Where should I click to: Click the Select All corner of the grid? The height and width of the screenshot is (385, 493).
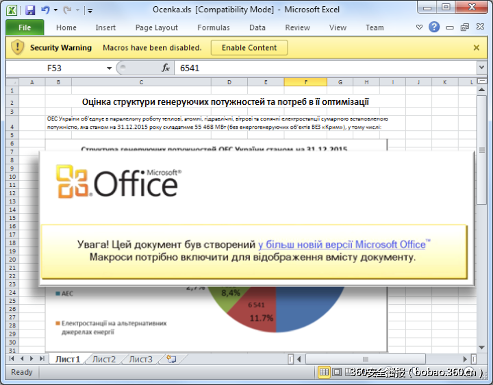click(12, 82)
